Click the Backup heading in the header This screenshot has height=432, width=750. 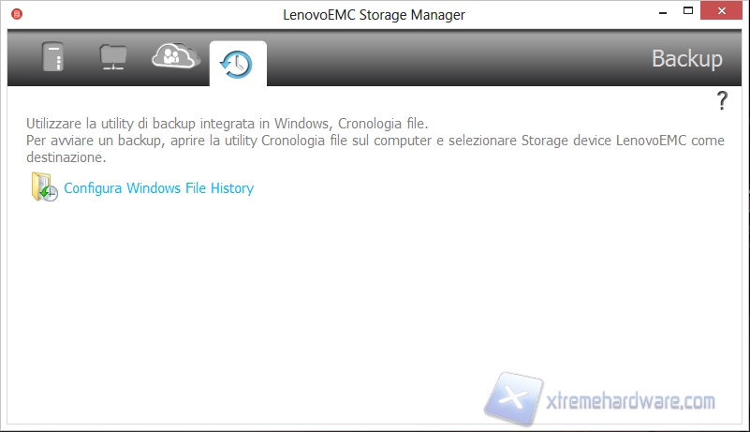(x=686, y=59)
